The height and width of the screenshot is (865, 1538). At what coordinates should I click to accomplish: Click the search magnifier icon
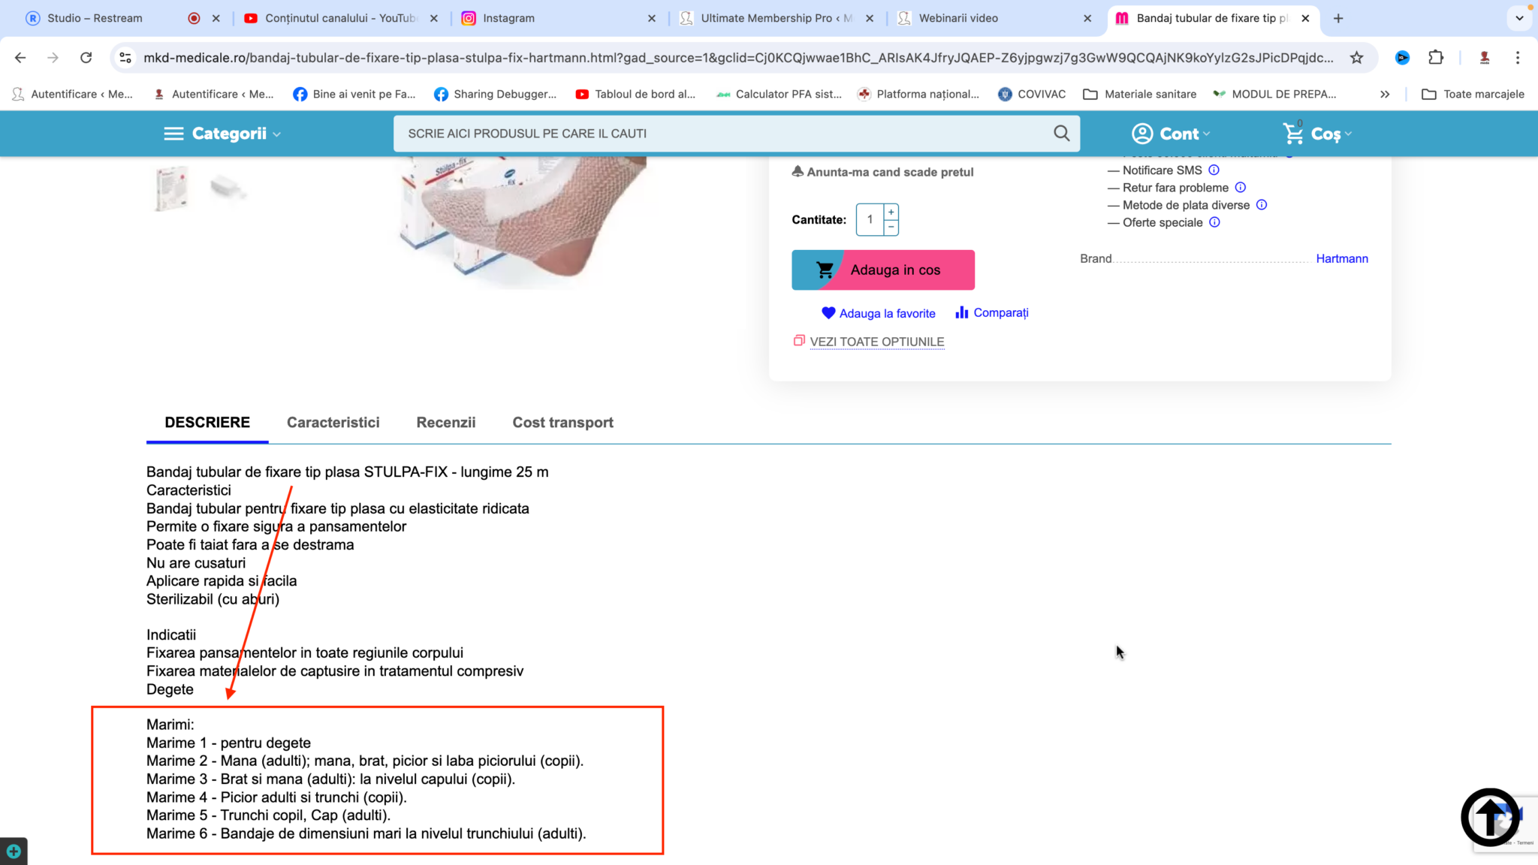tap(1061, 133)
